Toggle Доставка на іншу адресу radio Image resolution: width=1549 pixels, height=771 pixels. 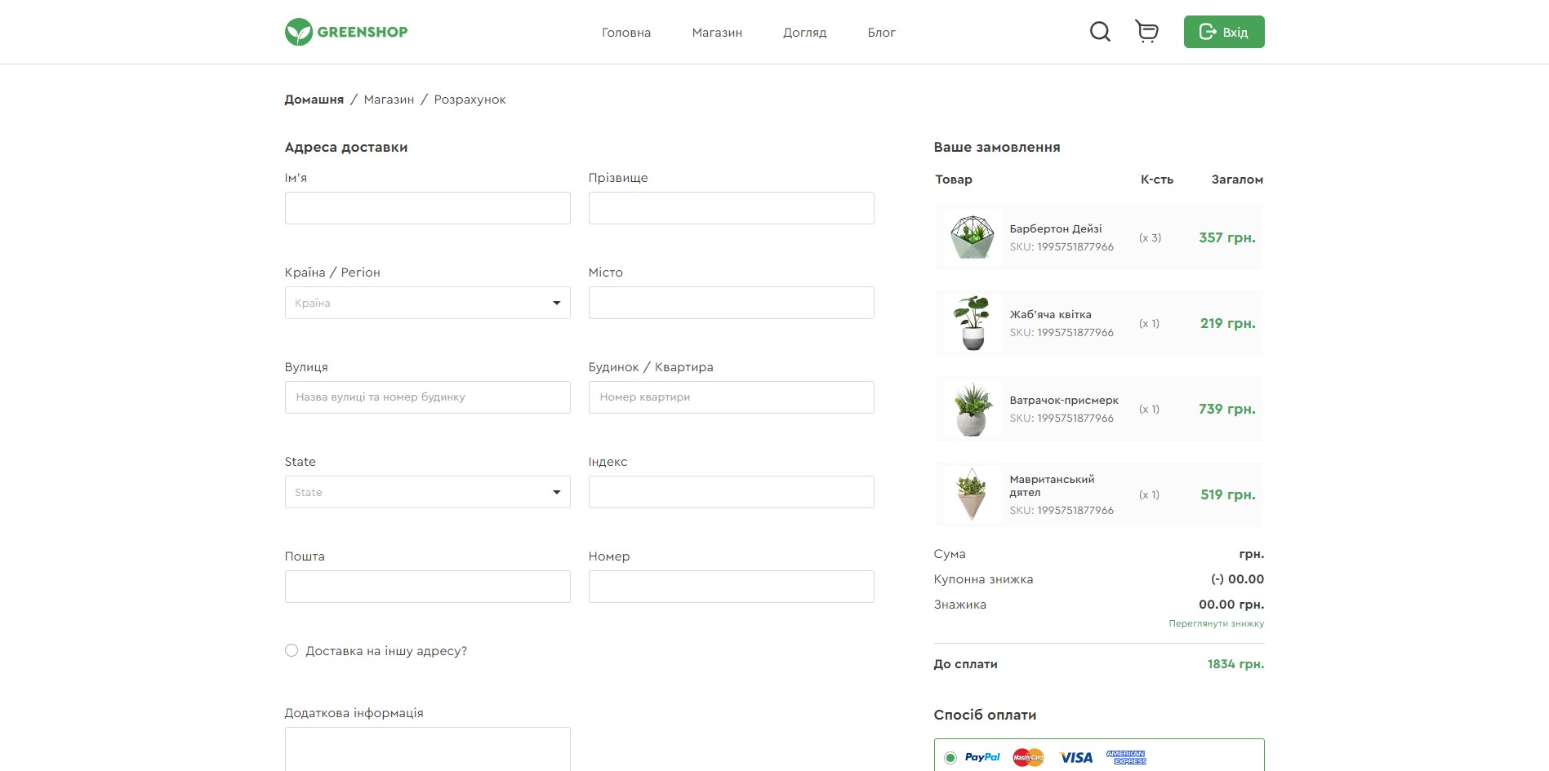coord(292,650)
